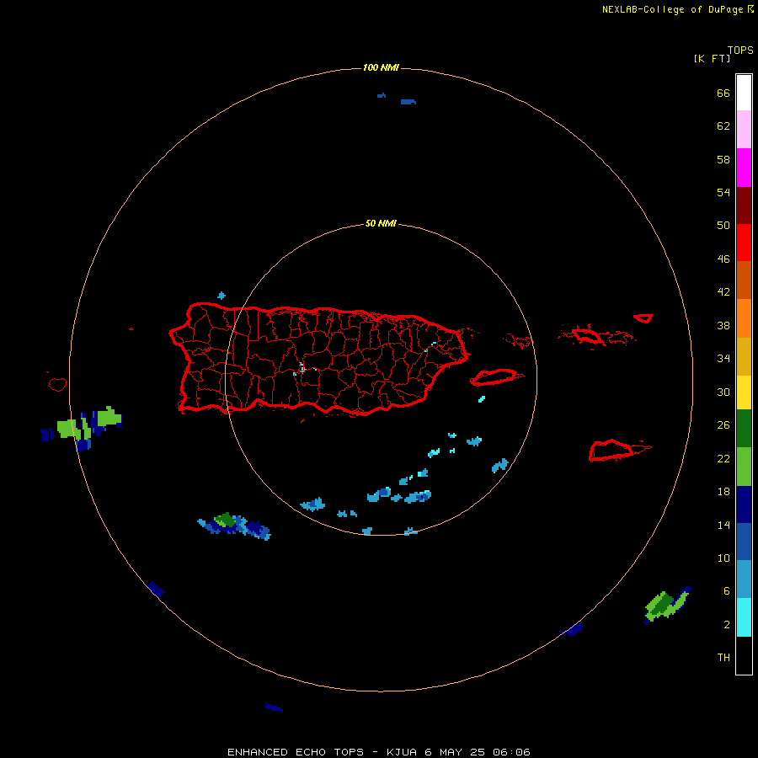This screenshot has width=758, height=758.
Task: Click the TOPS legend heading
Action: [x=740, y=50]
